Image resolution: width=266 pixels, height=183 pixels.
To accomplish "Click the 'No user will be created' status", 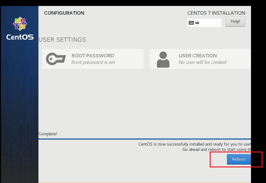I will pos(202,62).
